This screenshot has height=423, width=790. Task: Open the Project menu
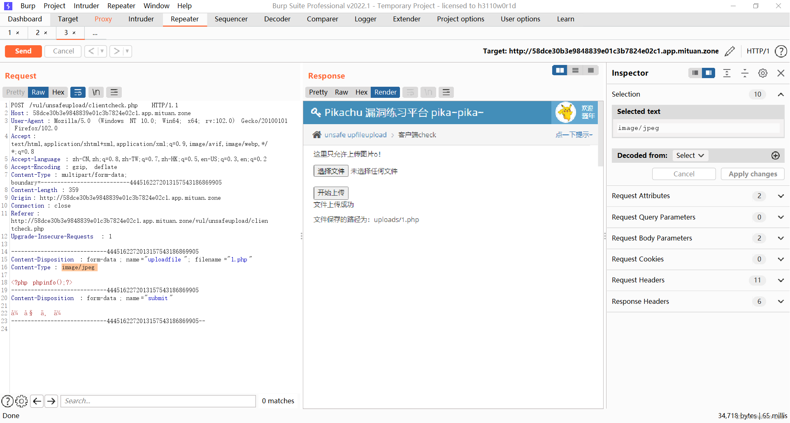[54, 6]
